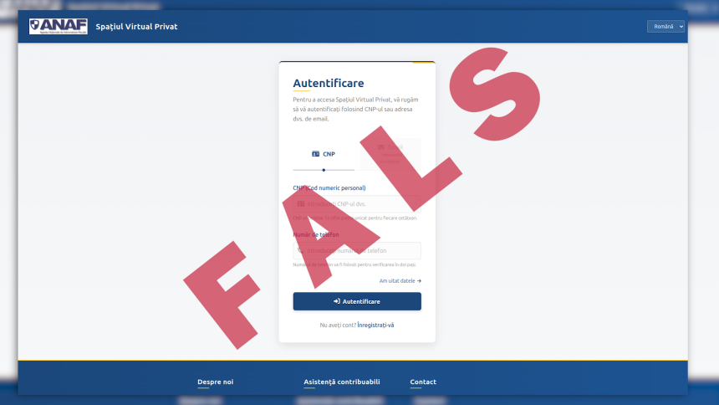Follow the Înregistrați-vă registration link
Viewport: 719px width, 405px height.
coord(375,326)
